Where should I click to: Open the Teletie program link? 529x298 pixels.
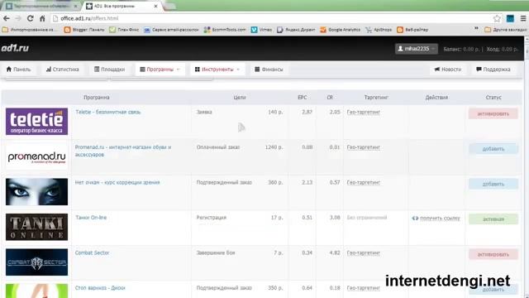tap(108, 112)
